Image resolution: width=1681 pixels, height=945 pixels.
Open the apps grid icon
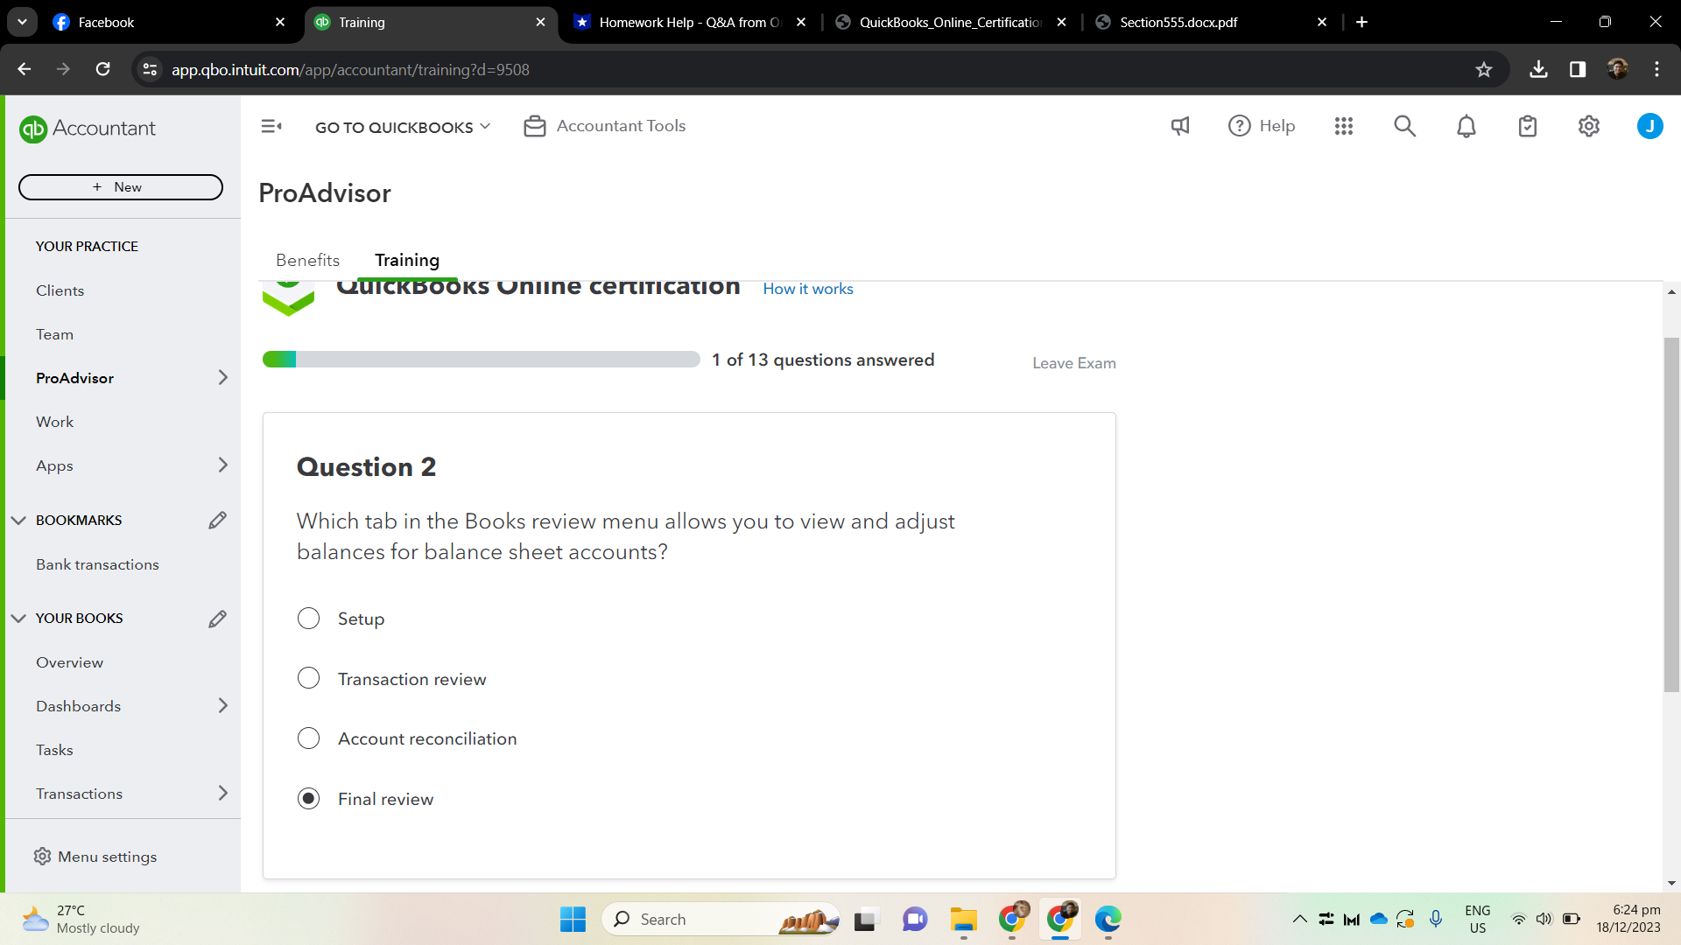point(1344,126)
